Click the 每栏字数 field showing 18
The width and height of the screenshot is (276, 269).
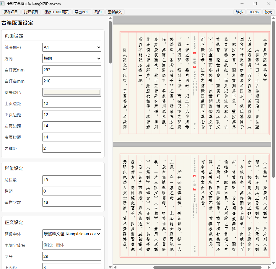72,202
